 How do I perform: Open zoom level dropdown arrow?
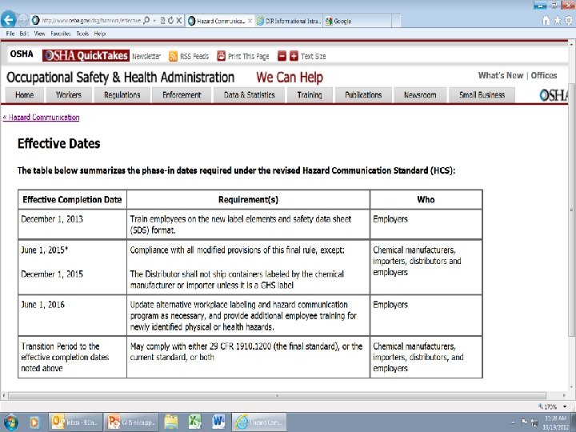[x=565, y=406]
